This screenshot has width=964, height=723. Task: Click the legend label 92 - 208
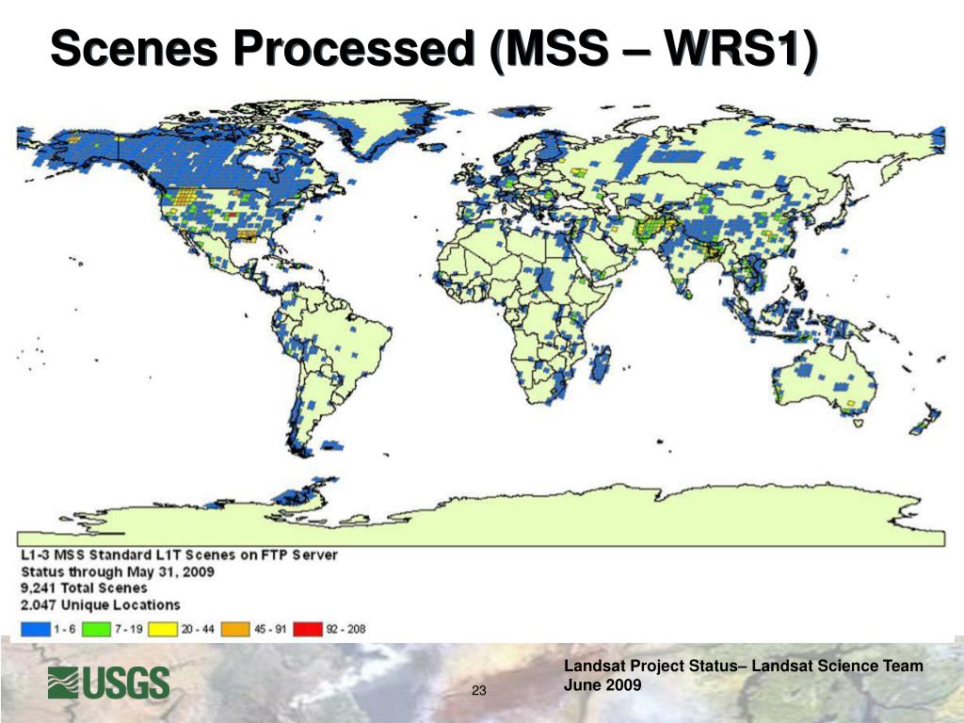tap(345, 629)
